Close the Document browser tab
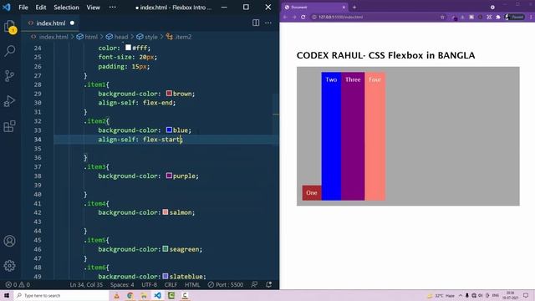535x301 pixels. (344, 8)
